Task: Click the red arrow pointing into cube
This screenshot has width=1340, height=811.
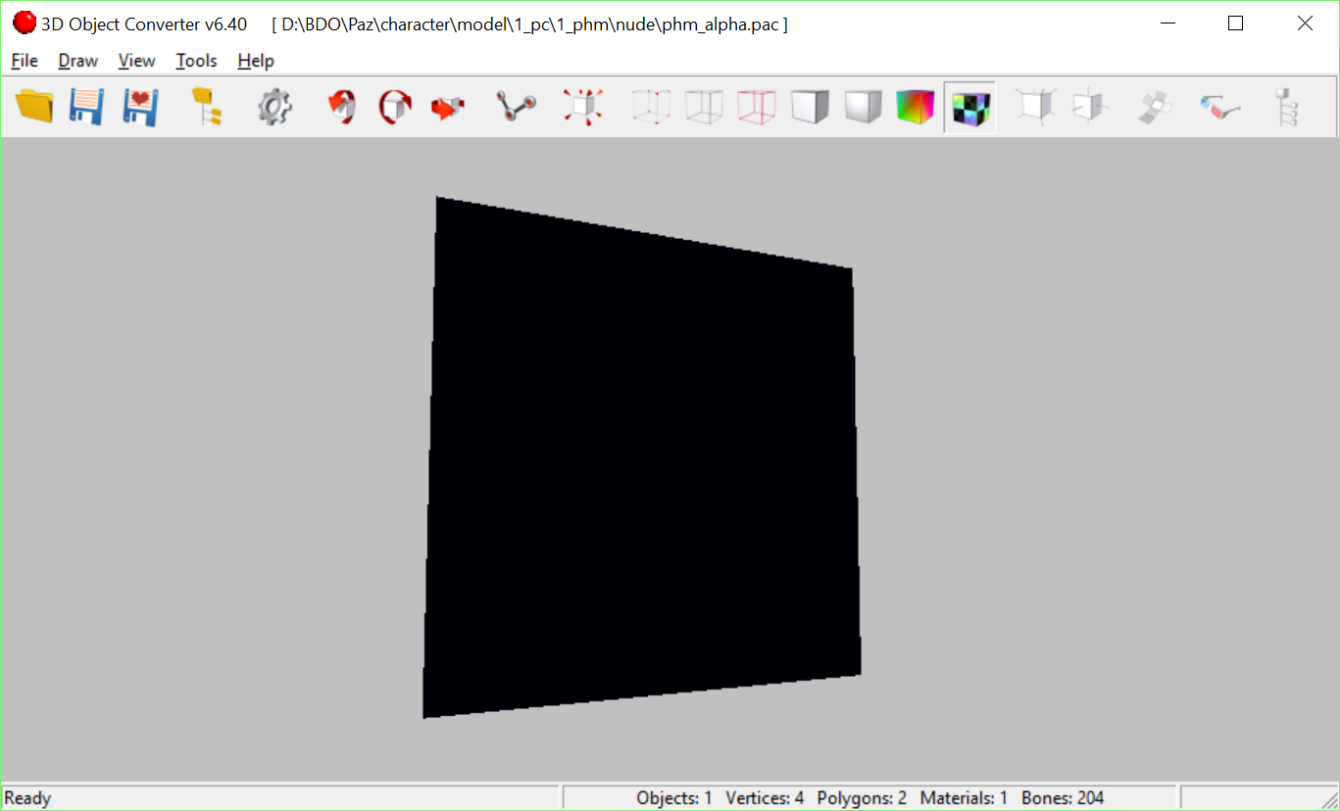Action: tap(447, 106)
